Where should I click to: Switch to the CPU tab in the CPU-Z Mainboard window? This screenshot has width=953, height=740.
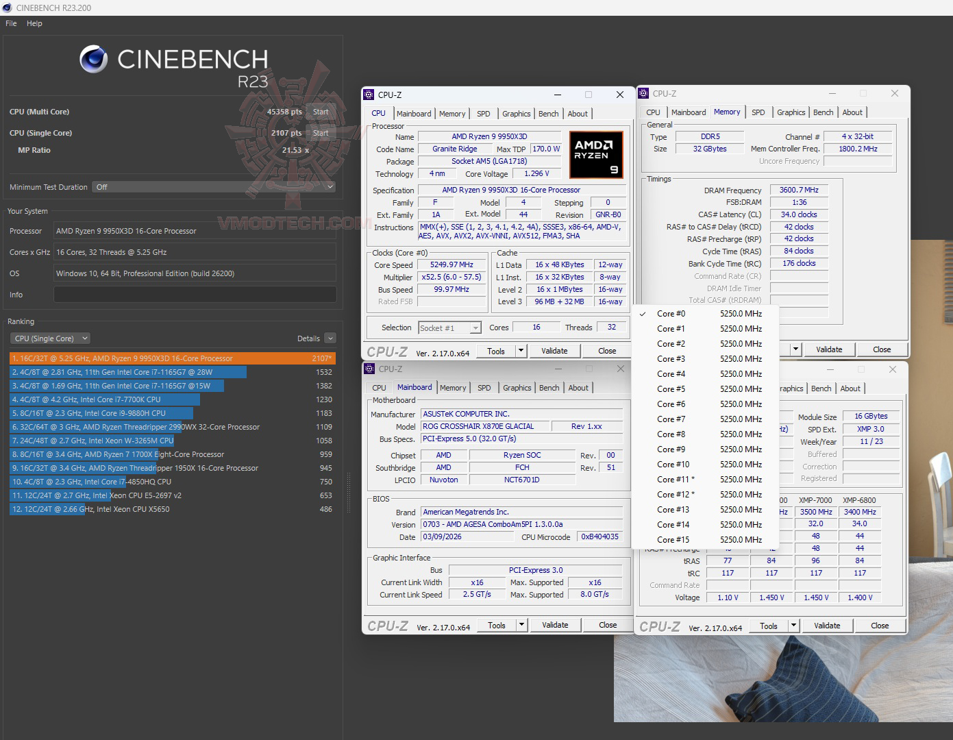[379, 388]
